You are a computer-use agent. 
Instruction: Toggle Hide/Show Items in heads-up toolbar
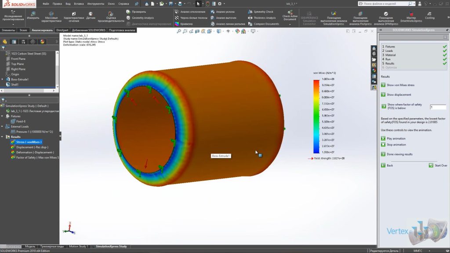229,31
